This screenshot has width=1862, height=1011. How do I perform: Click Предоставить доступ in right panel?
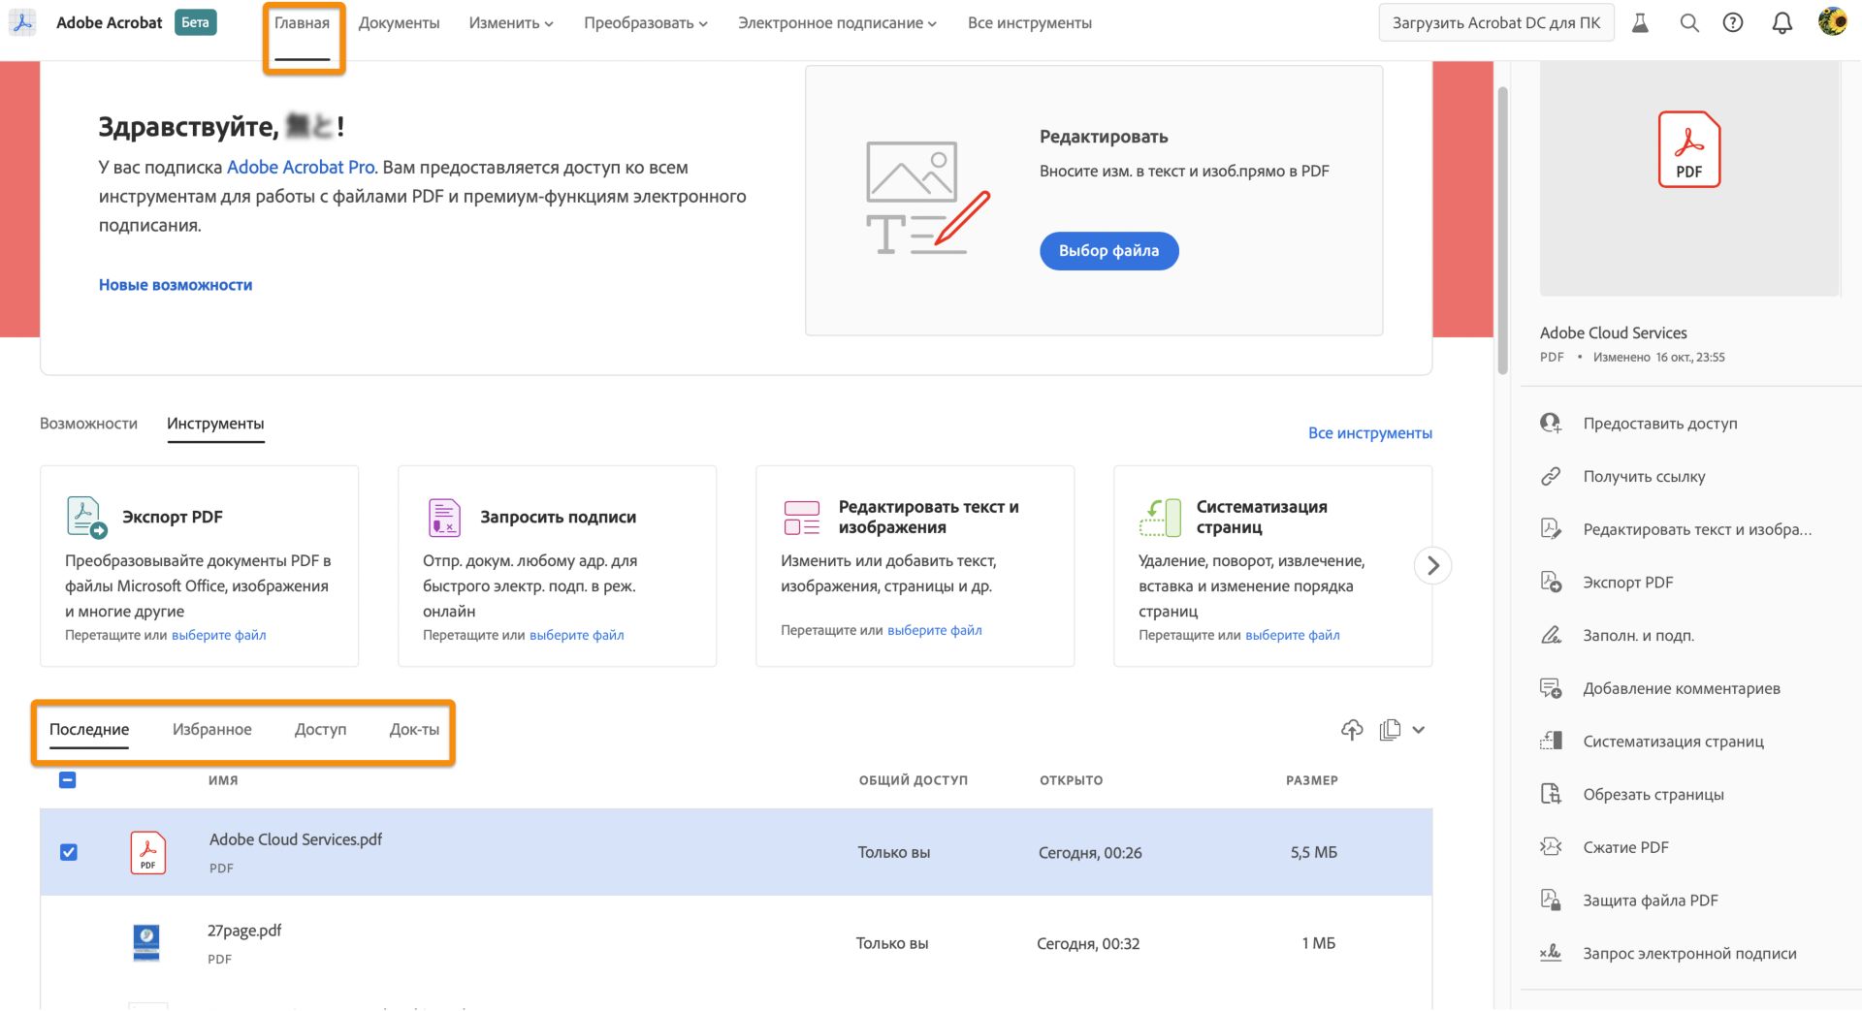1660,424
